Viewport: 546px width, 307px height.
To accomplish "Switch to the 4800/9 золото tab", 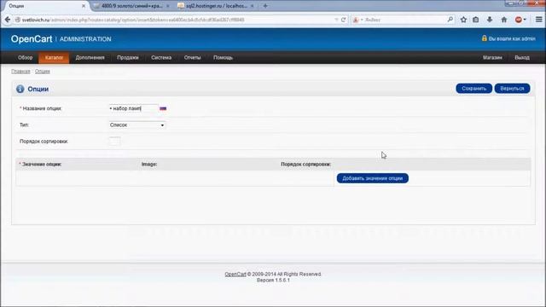I will click(x=131, y=6).
